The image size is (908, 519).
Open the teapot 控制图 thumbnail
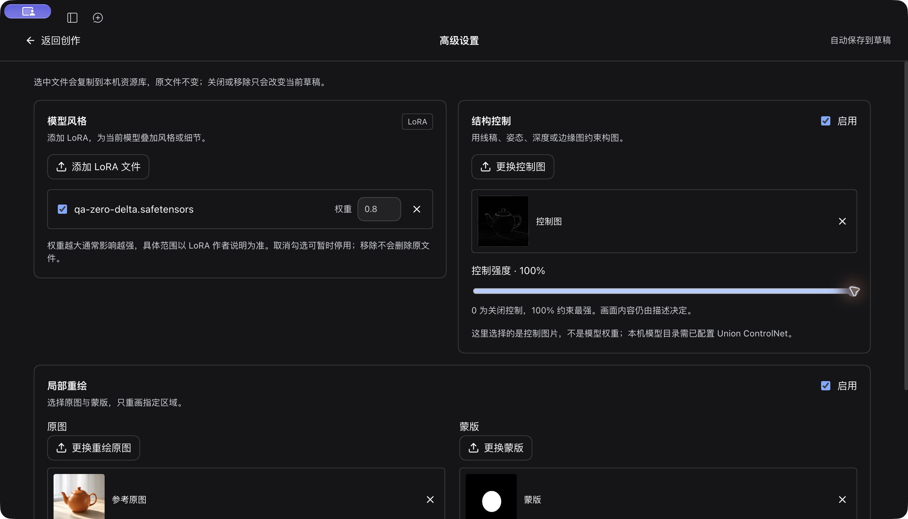[x=503, y=221]
